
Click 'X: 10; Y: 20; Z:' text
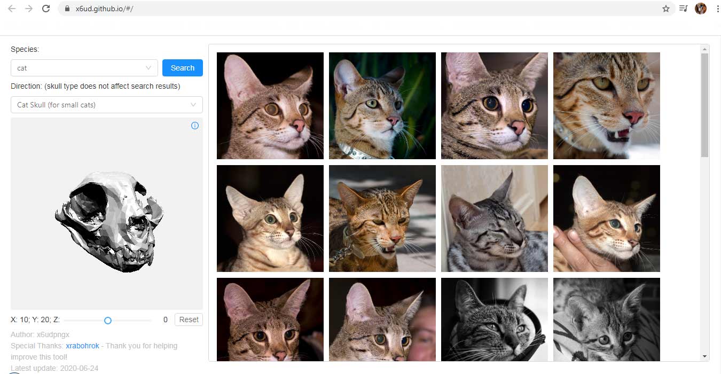point(35,320)
